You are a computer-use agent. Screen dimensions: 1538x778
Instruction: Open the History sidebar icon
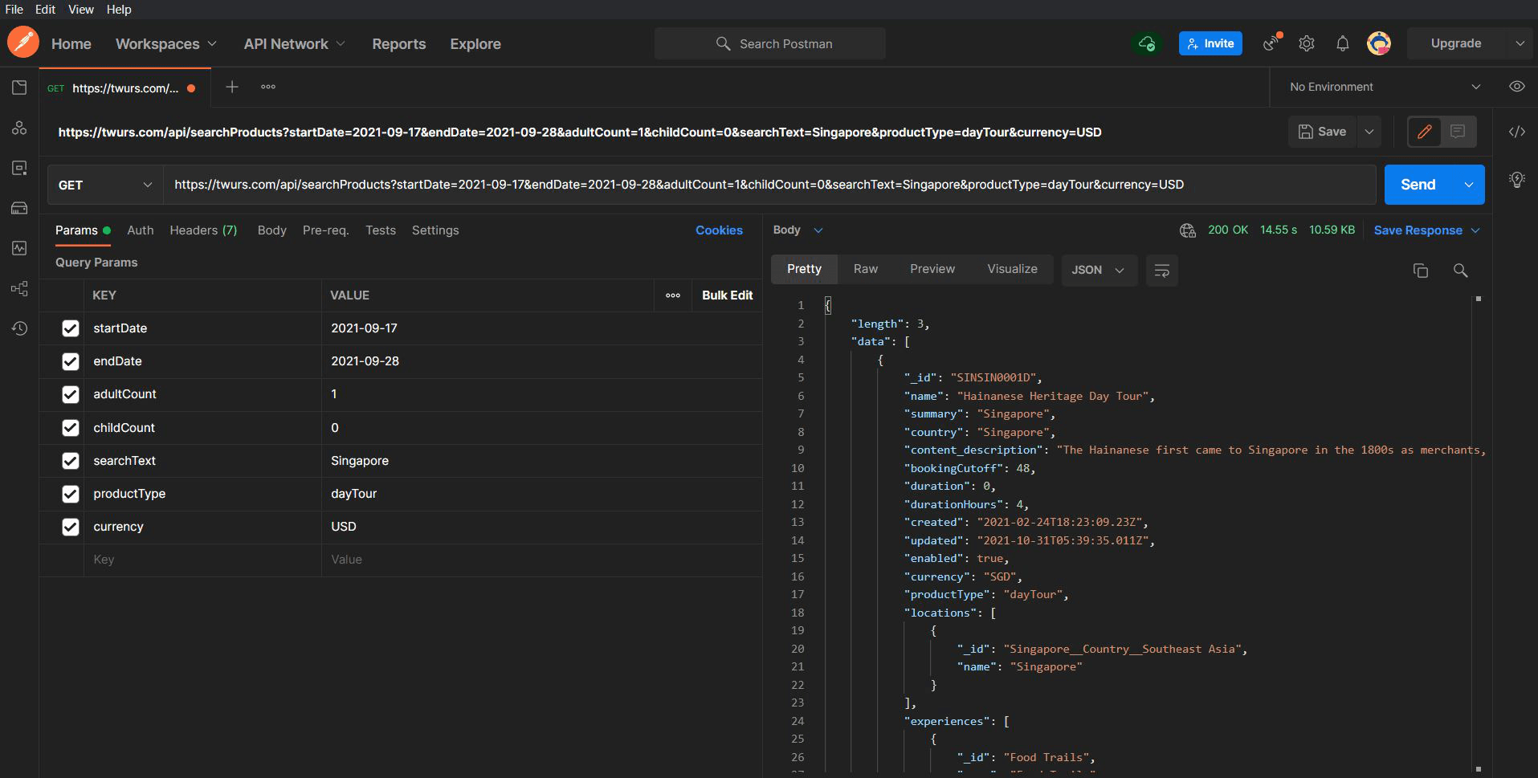pos(19,328)
